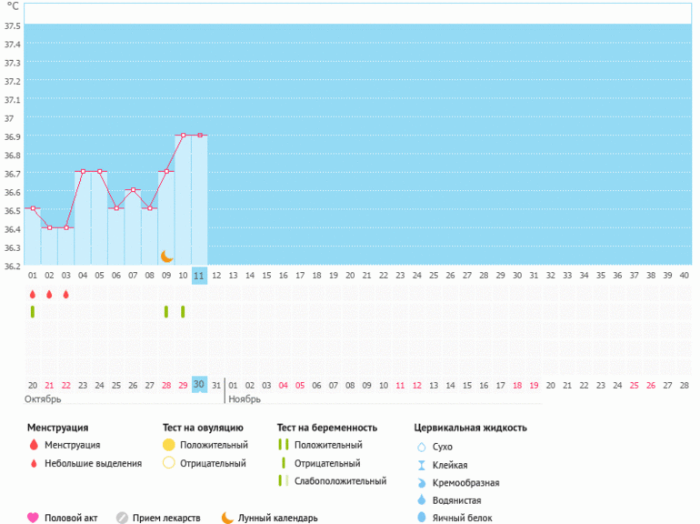Click the pink heart icon for Половой акт
Image resolution: width=700 pixels, height=524 pixels.
pos(34,518)
